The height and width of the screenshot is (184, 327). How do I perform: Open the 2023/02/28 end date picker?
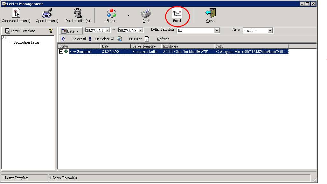(141, 30)
